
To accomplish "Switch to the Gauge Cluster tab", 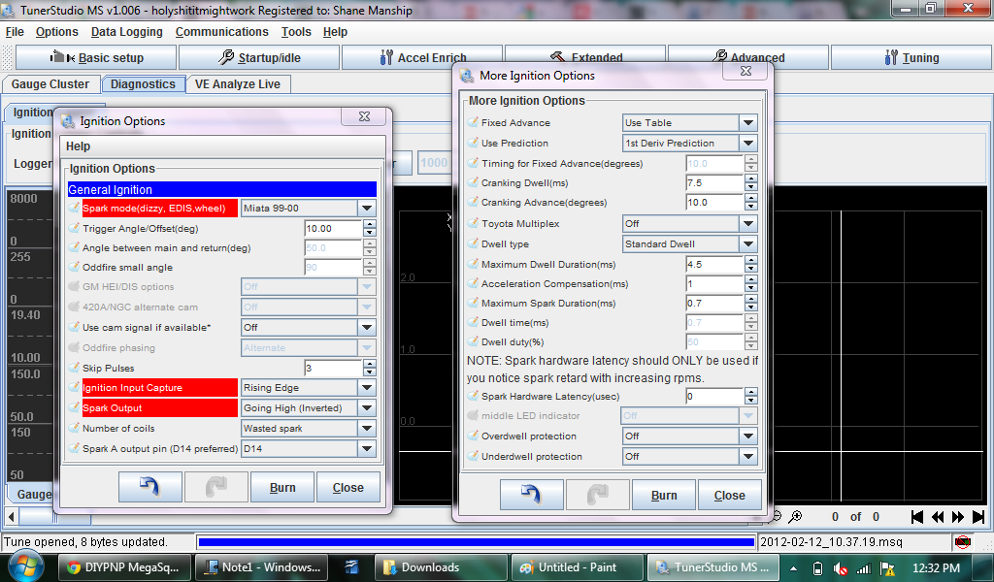I will [50, 83].
